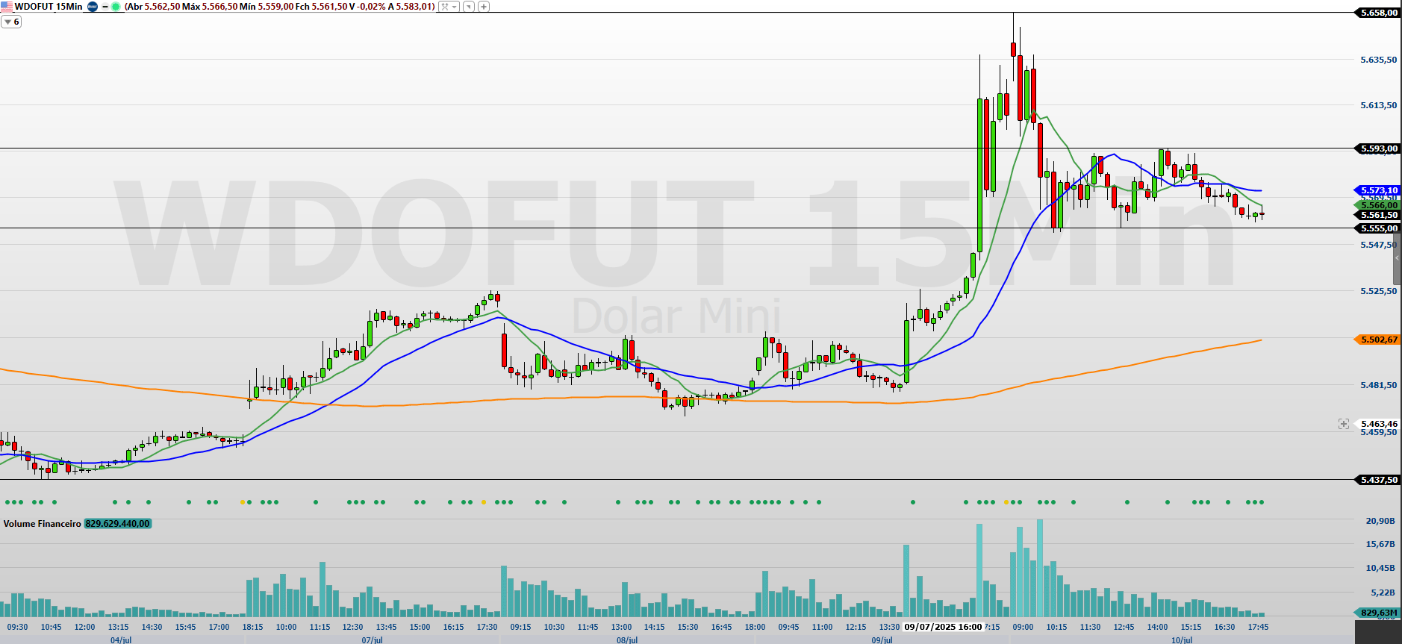Click the corner arrow icon in the header
Screen dimensions: 1402x644
tap(469, 7)
